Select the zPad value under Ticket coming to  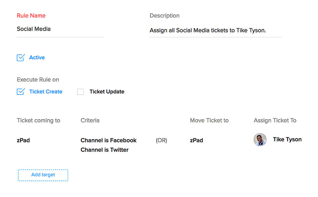(x=23, y=140)
